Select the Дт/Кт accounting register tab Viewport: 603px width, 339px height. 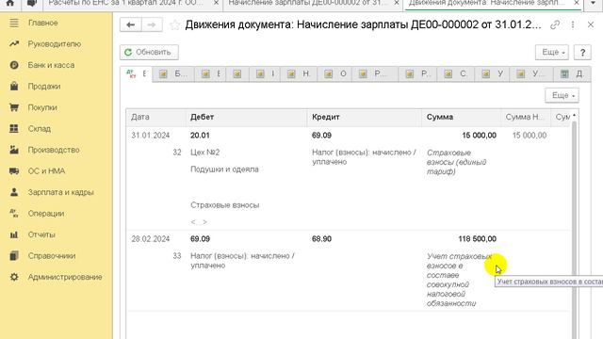[x=137, y=73]
